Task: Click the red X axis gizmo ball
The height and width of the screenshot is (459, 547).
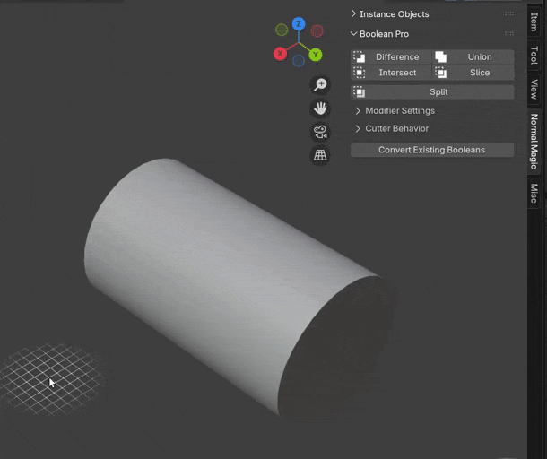Action: coord(280,55)
